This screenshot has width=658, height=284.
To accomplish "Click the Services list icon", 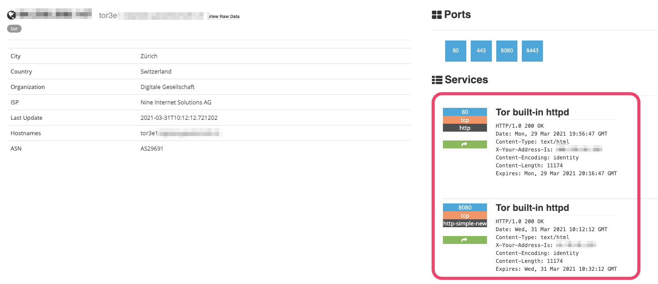I will pyautogui.click(x=436, y=80).
